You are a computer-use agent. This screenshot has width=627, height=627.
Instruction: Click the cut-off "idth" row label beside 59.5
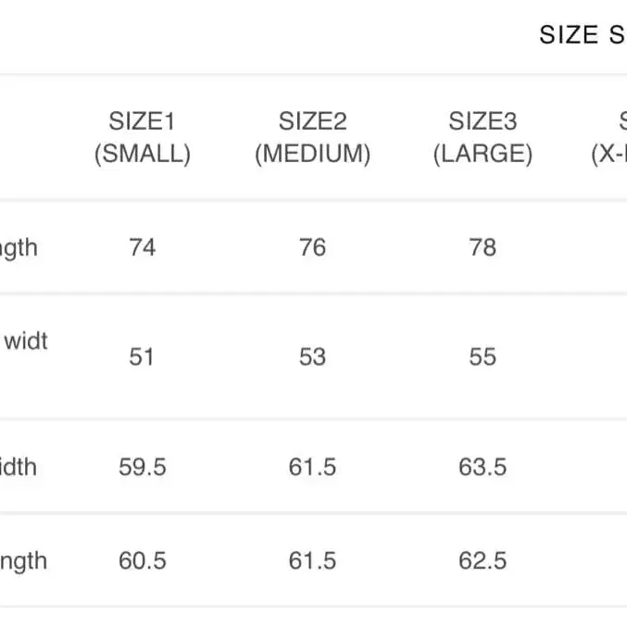[19, 467]
